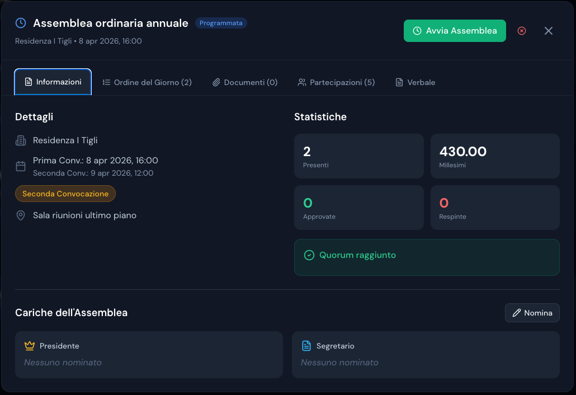Open the Verbale tab

[416, 82]
